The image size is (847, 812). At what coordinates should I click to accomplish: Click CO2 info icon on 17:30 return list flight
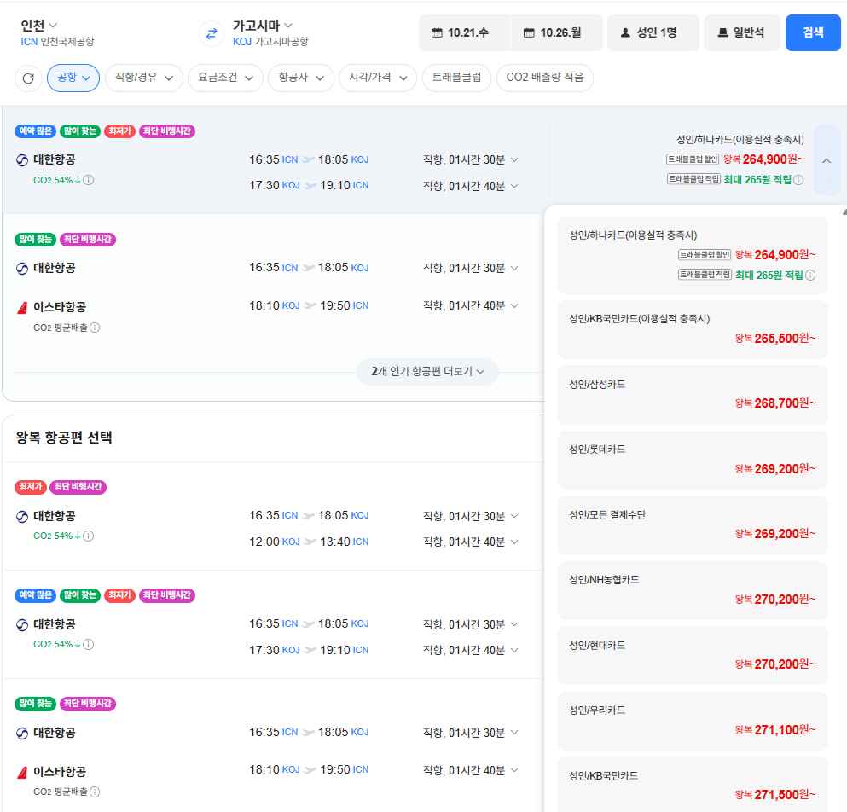coord(89,645)
